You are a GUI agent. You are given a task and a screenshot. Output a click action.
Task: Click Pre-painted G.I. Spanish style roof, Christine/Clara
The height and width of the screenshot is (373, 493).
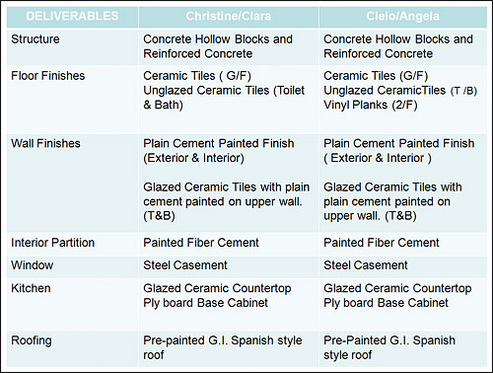coord(223,347)
